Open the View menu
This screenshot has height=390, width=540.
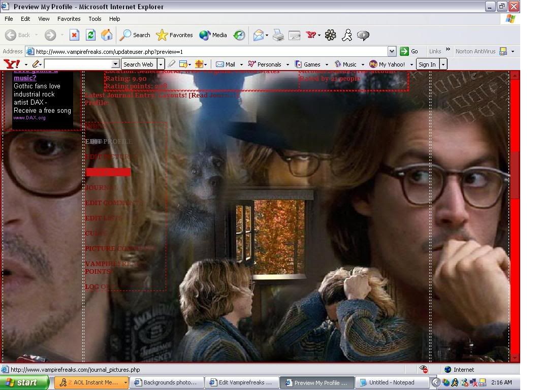44,19
